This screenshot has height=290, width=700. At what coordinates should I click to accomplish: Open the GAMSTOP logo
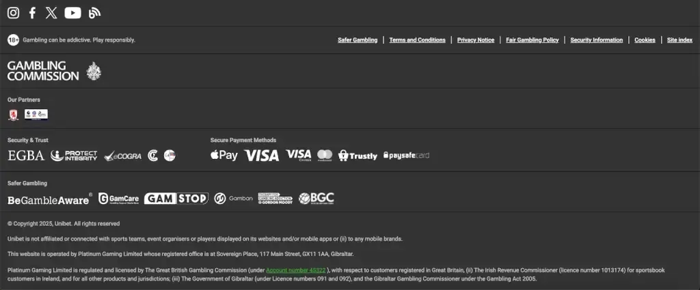pyautogui.click(x=176, y=199)
